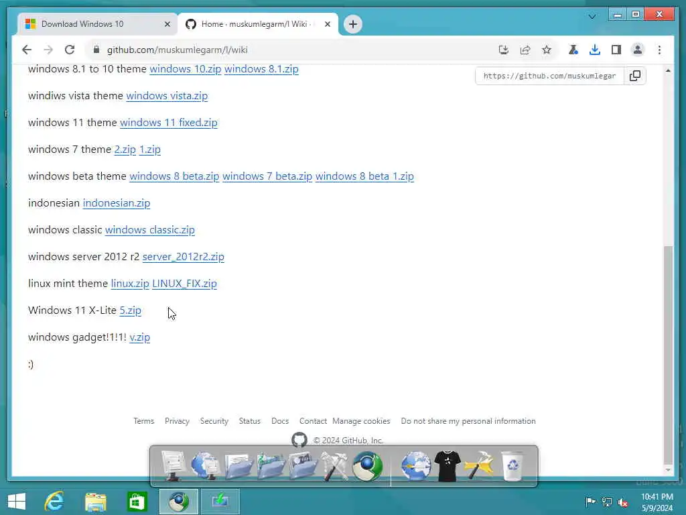
Task: Open the music folder dock icon
Action: [x=271, y=467]
